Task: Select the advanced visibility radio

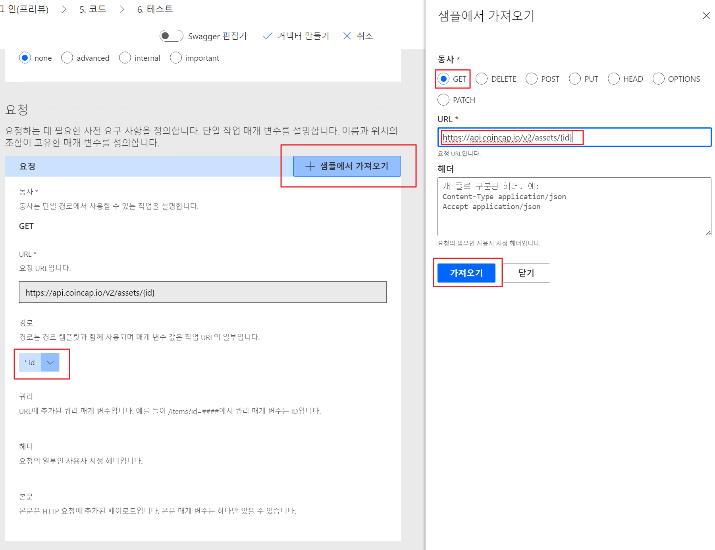Action: tap(67, 58)
